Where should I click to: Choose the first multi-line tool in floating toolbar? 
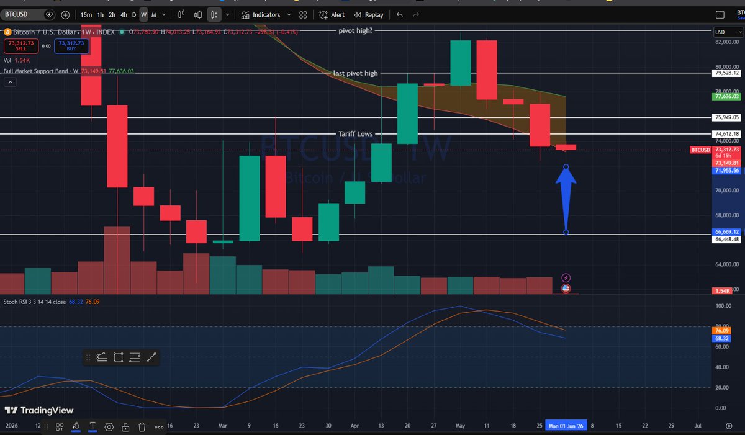coord(102,357)
